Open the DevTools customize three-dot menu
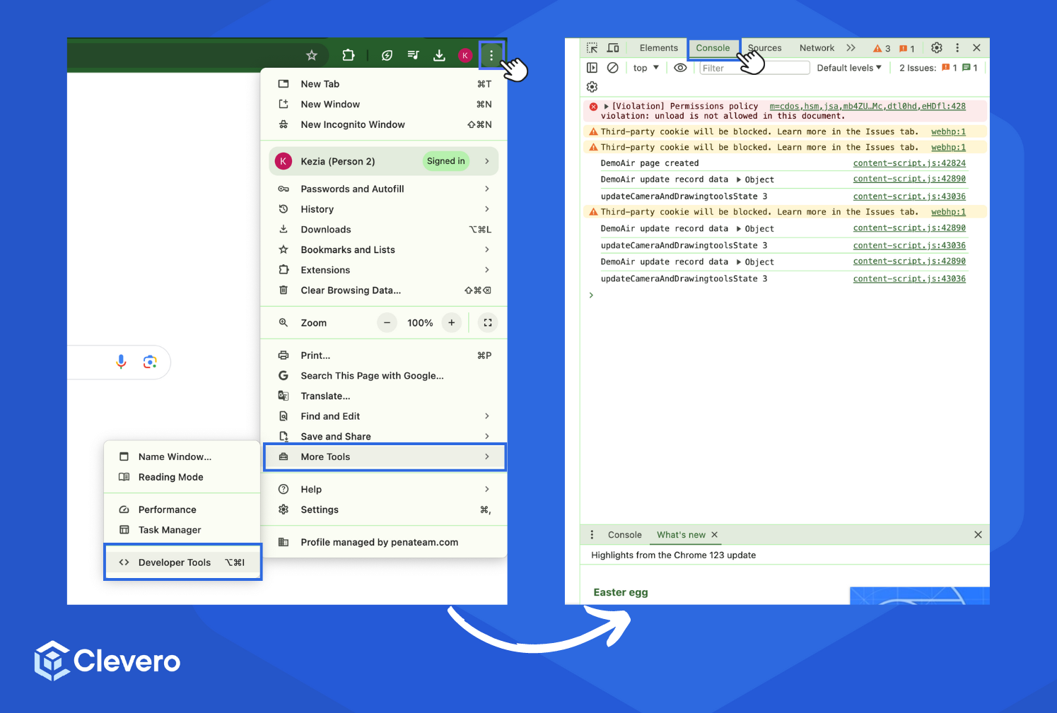This screenshot has width=1057, height=713. [x=957, y=48]
